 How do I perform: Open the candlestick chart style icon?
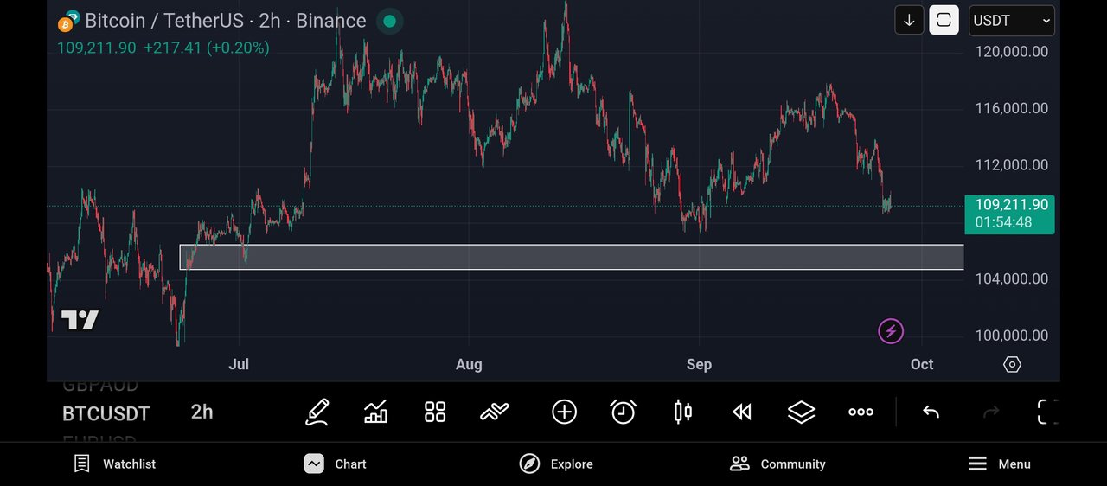(x=682, y=412)
